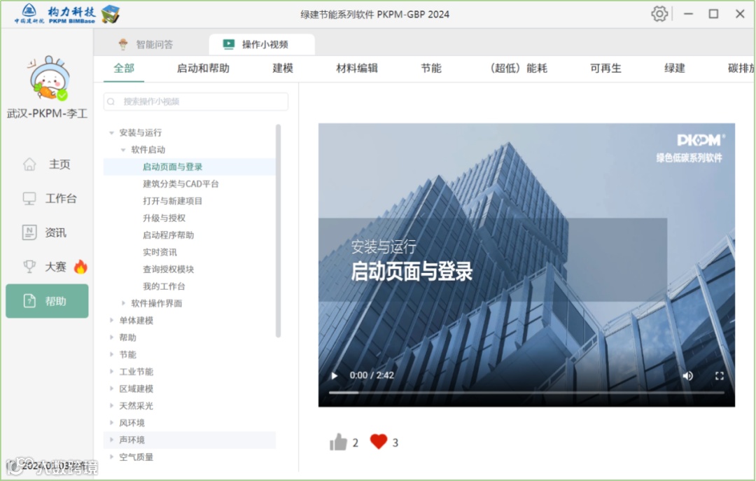Screen dimensions: 756x481
Task: Expand the 天然采光 node
Action: click(112, 406)
